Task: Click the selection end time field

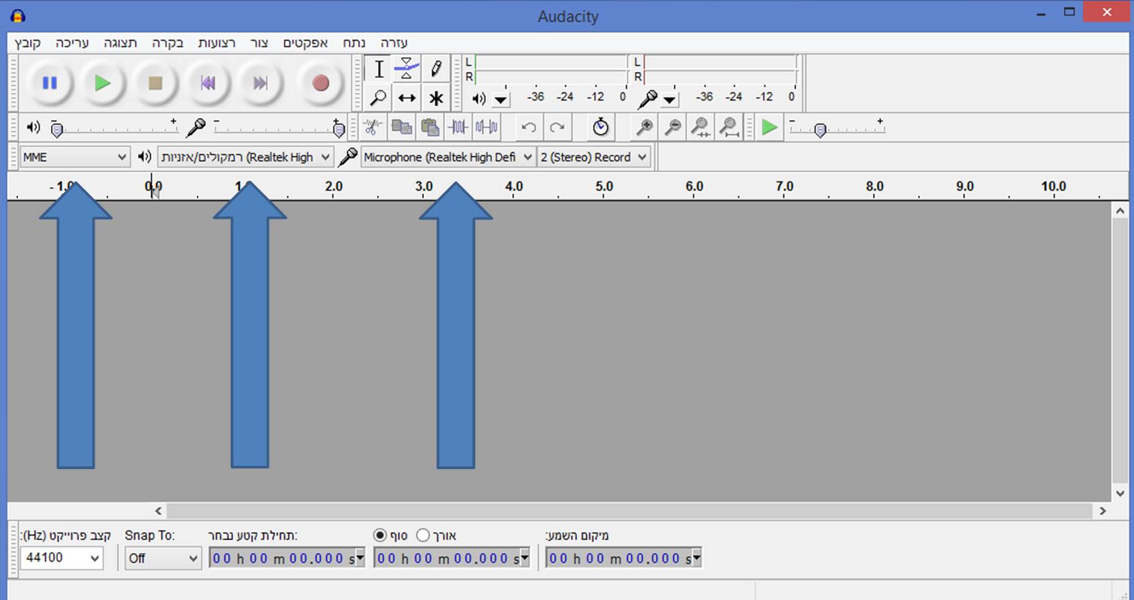Action: click(452, 558)
